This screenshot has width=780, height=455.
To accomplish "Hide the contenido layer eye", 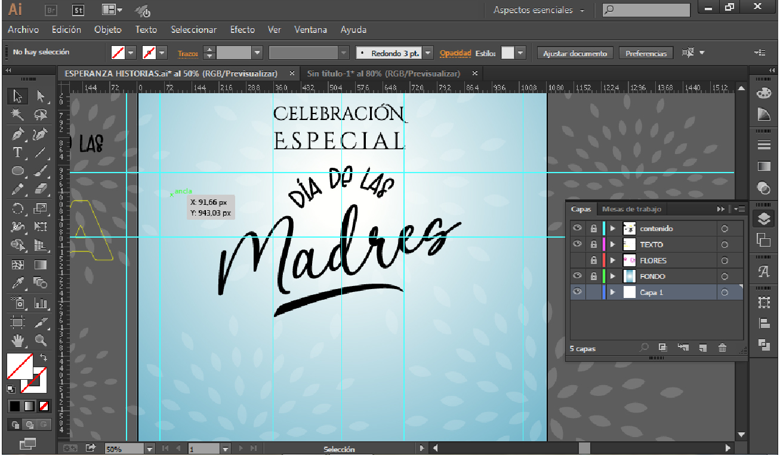I will click(x=576, y=228).
